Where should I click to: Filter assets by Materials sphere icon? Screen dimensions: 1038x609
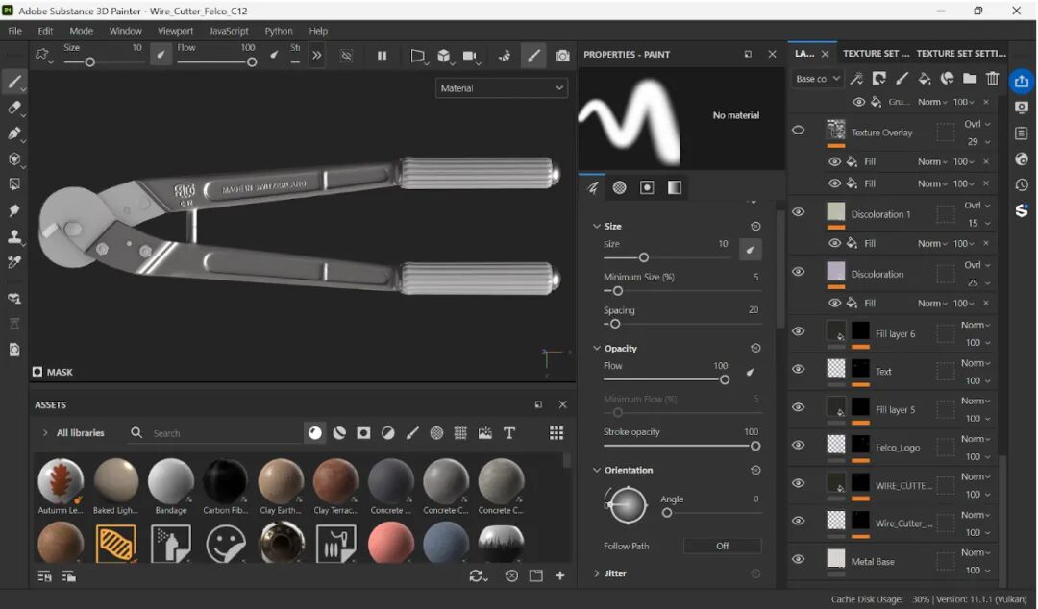click(x=315, y=433)
